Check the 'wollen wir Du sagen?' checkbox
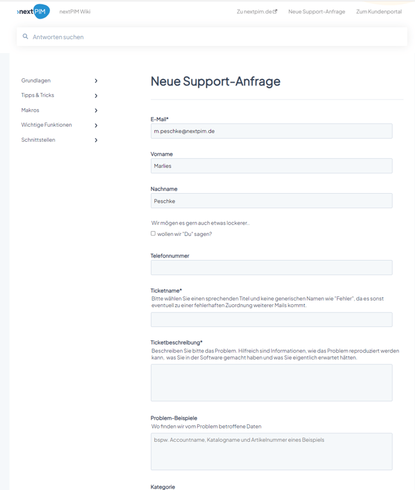Screen dimensions: 415x490 (x=153, y=234)
